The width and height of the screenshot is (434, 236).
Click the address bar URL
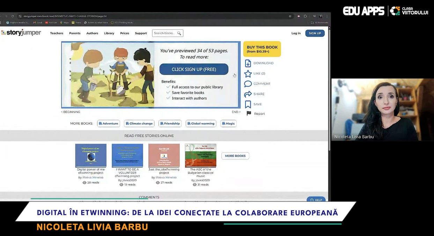[x=65, y=16]
